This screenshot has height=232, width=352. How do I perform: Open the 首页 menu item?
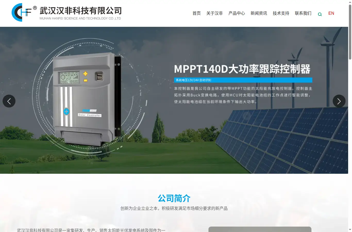click(x=197, y=13)
